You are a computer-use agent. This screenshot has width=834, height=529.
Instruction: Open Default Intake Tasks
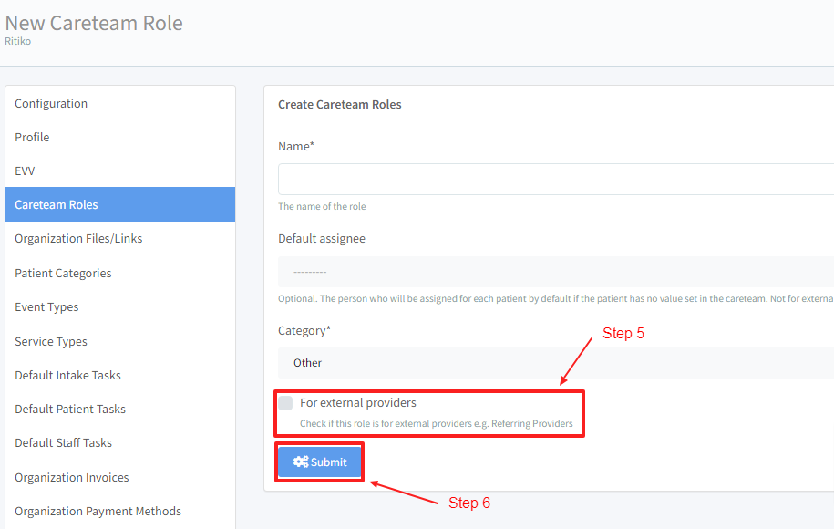[67, 375]
